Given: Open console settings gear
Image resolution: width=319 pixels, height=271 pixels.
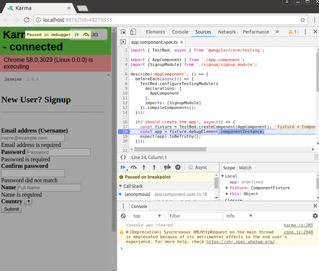Looking at the screenshot, I should pyautogui.click(x=315, y=216).
